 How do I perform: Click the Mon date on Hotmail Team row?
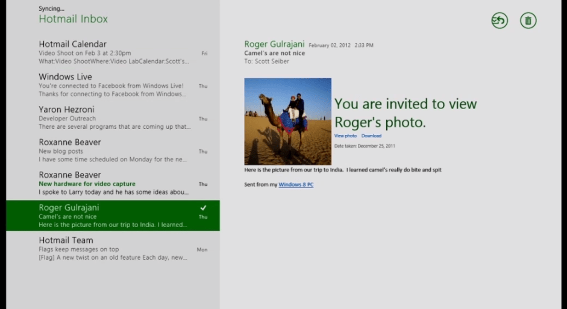pos(202,250)
